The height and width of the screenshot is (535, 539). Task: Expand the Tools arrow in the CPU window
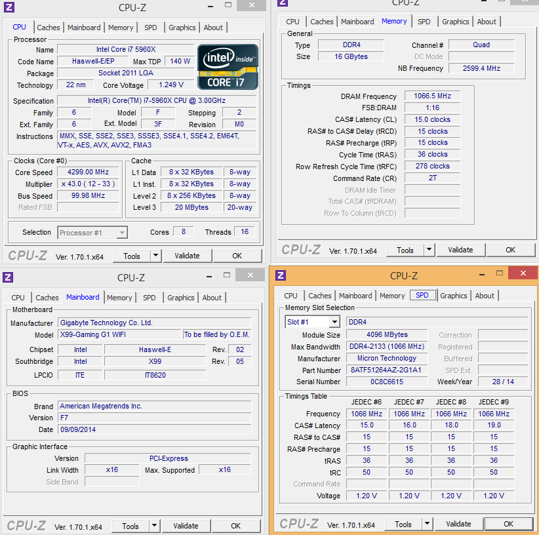pos(155,255)
